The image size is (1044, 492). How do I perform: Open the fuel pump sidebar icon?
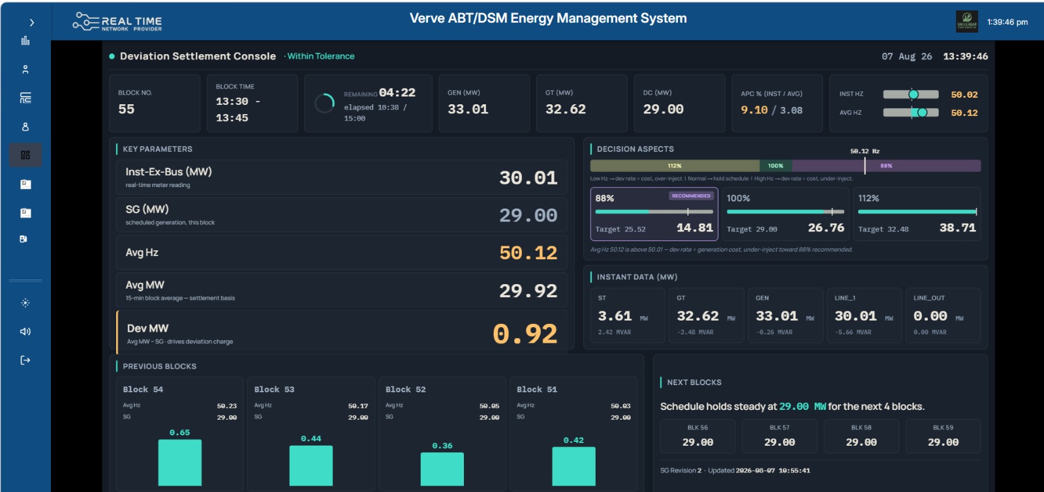click(x=23, y=239)
